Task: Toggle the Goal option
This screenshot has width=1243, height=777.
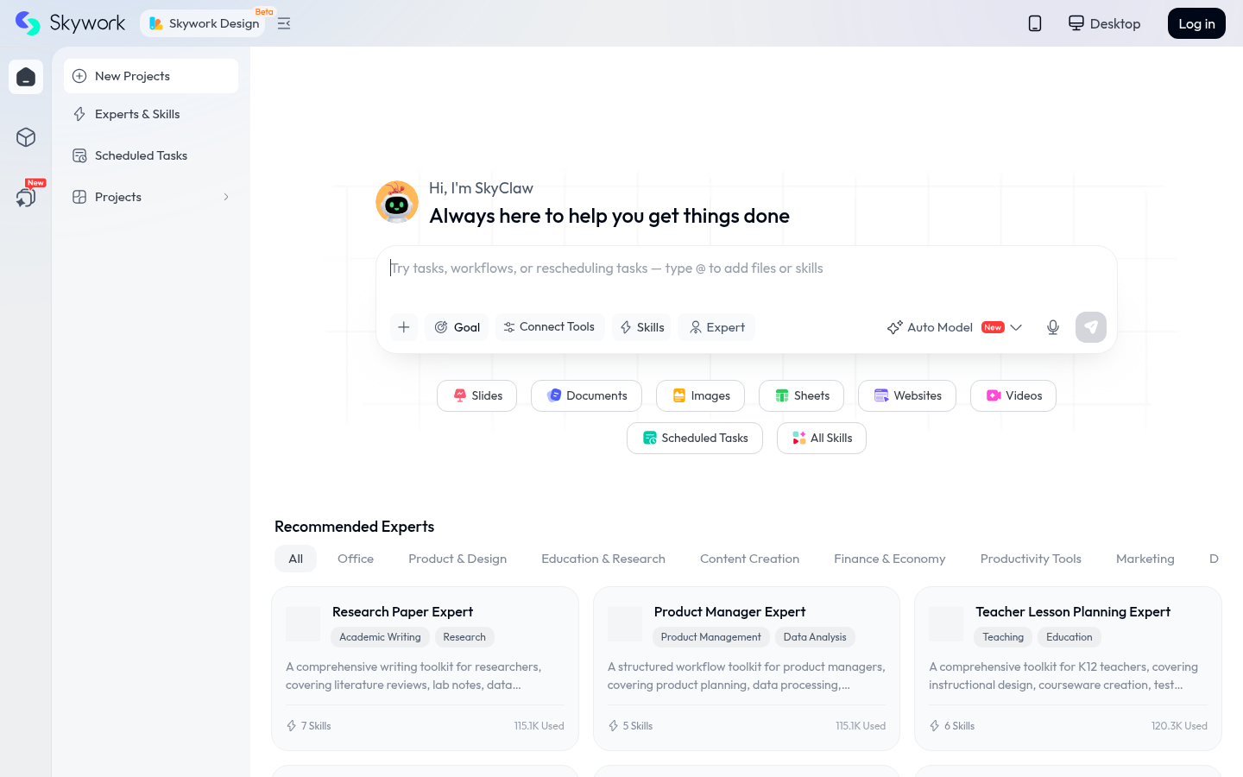Action: 457,327
